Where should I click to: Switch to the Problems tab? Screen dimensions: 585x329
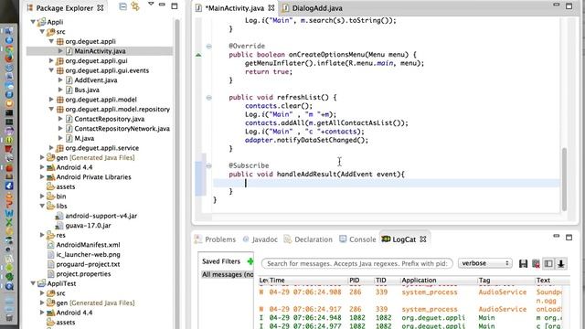point(216,239)
